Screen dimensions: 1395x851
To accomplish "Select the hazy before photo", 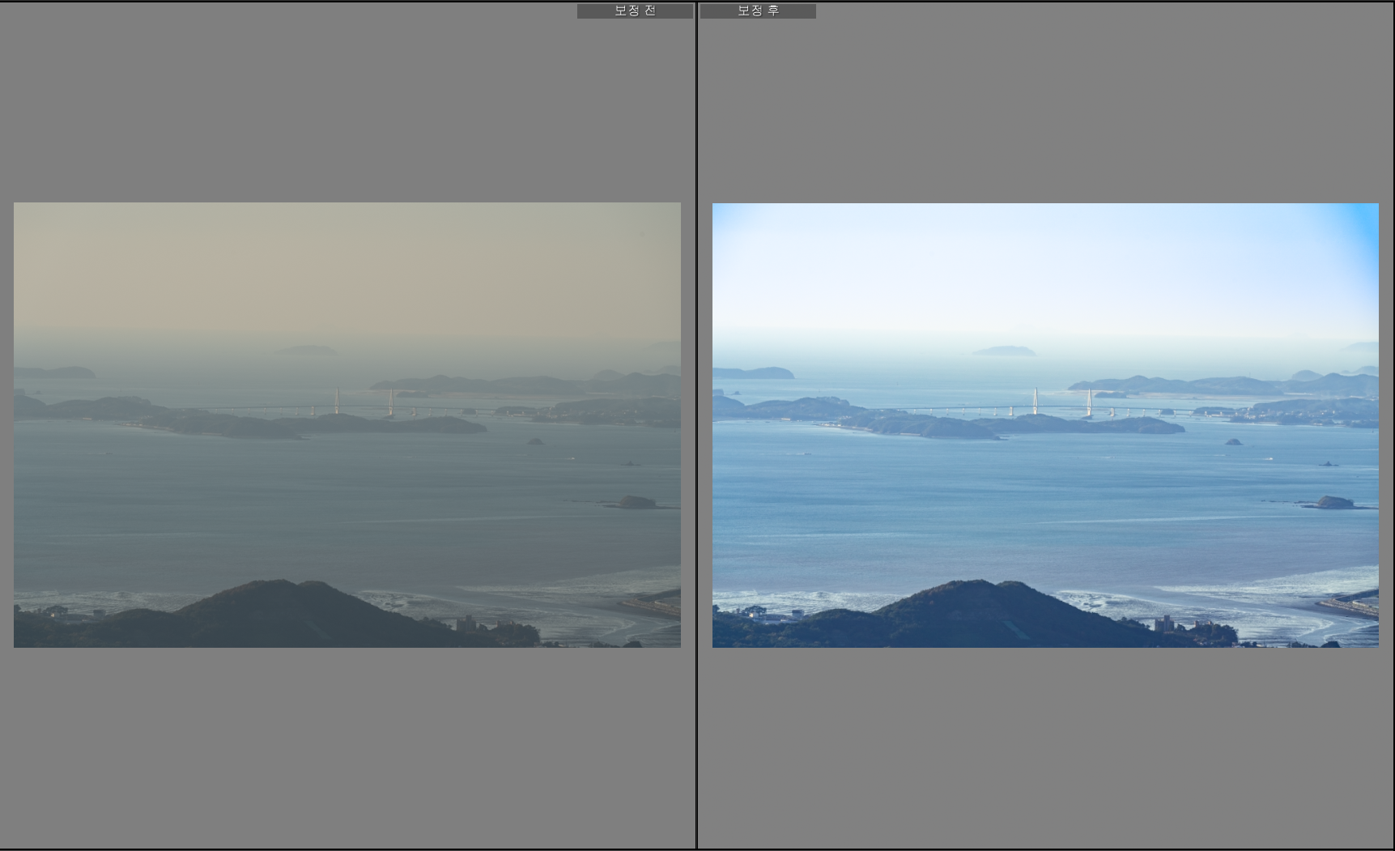I will (x=347, y=425).
